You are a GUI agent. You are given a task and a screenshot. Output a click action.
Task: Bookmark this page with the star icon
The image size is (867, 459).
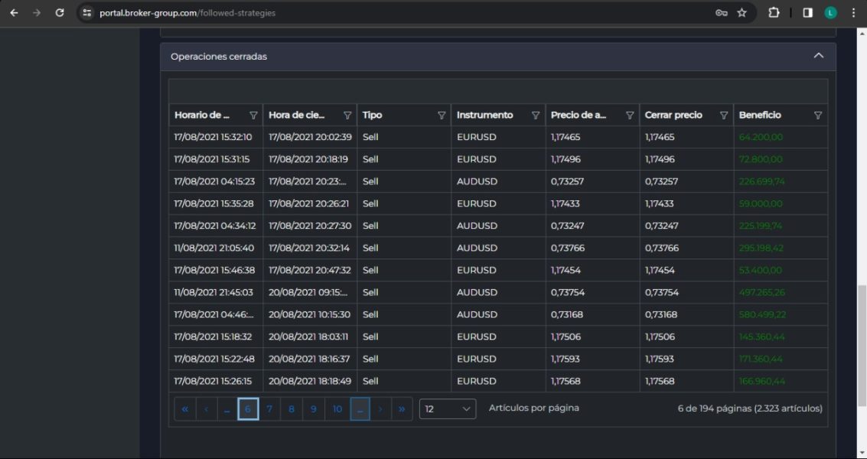(x=742, y=13)
